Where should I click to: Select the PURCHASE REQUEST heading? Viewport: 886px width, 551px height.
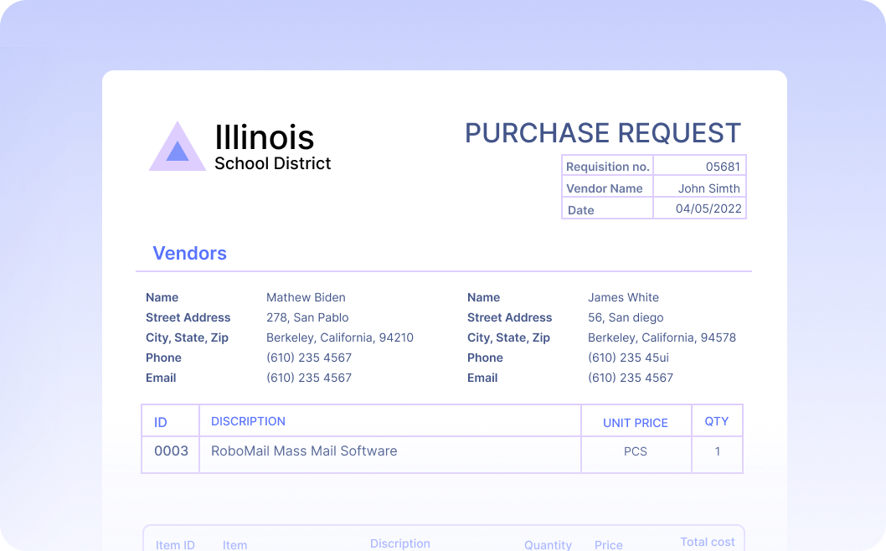[604, 133]
